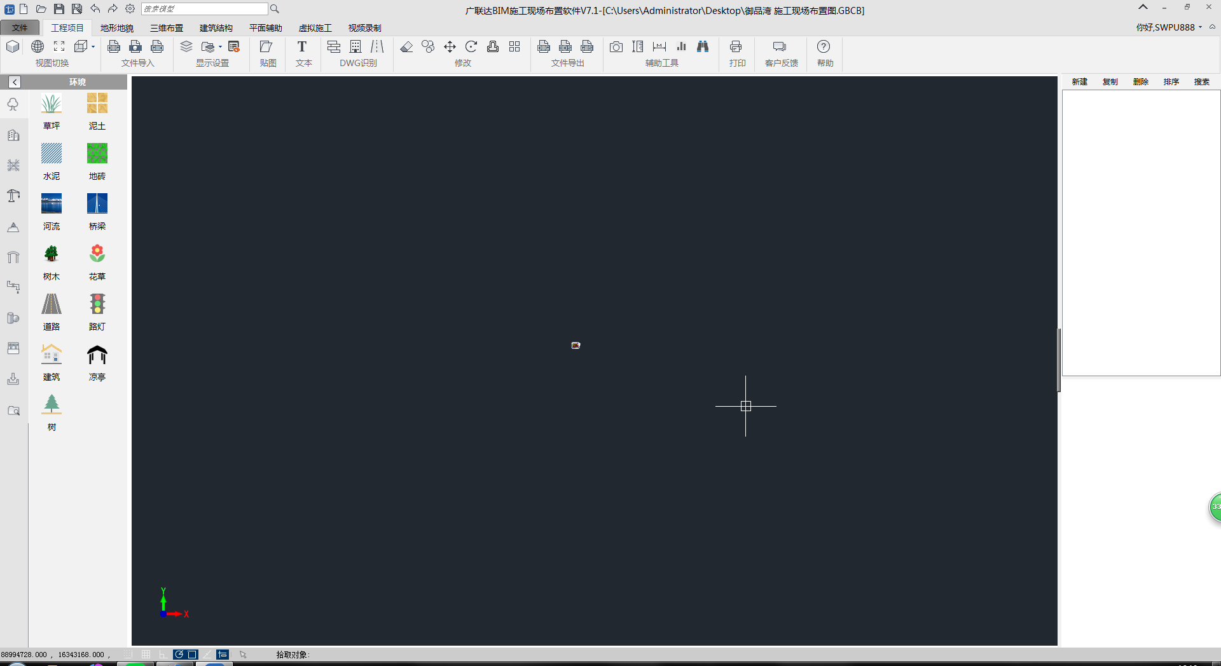This screenshot has height=666, width=1221.
Task: Click the binoculars find tool
Action: click(x=703, y=46)
